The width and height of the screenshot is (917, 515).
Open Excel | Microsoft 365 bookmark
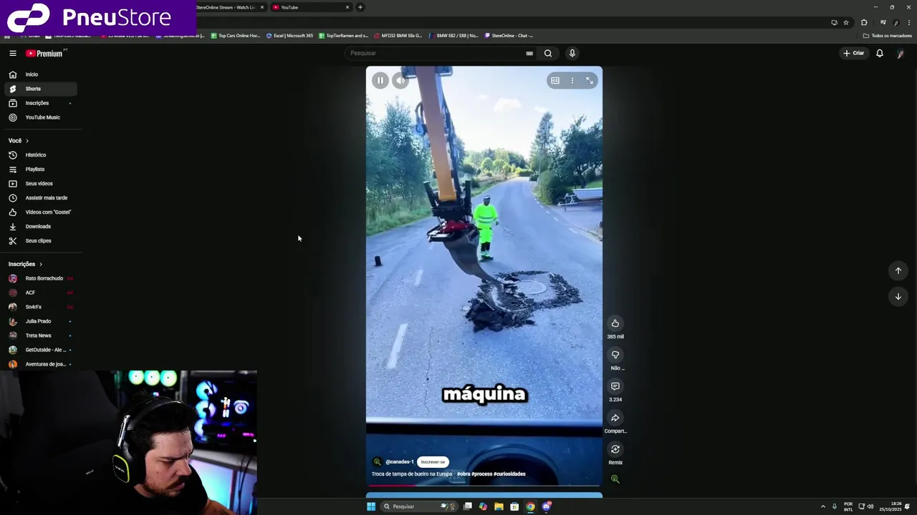coord(290,36)
